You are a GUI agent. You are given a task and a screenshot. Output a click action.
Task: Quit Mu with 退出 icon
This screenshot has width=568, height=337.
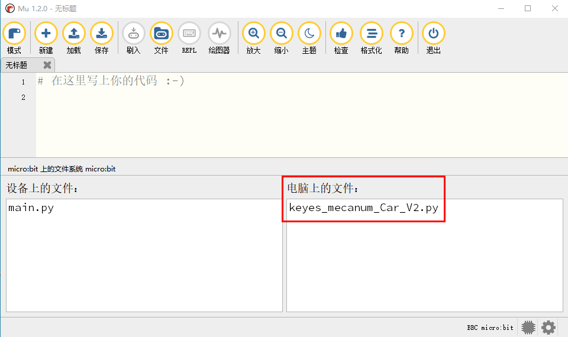click(x=433, y=38)
